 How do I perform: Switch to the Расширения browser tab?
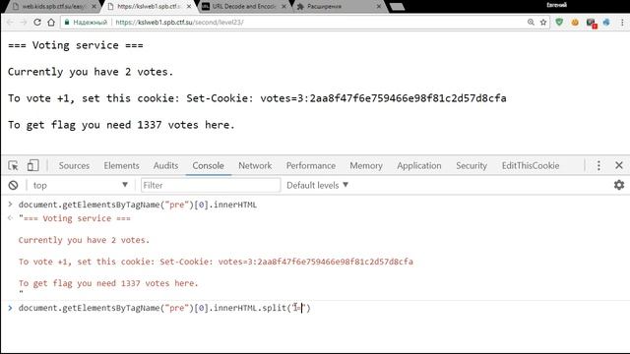[339, 7]
